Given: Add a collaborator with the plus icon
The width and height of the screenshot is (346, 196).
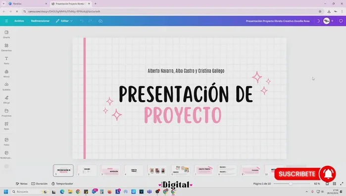Looking at the screenshot, I should [x=332, y=21].
